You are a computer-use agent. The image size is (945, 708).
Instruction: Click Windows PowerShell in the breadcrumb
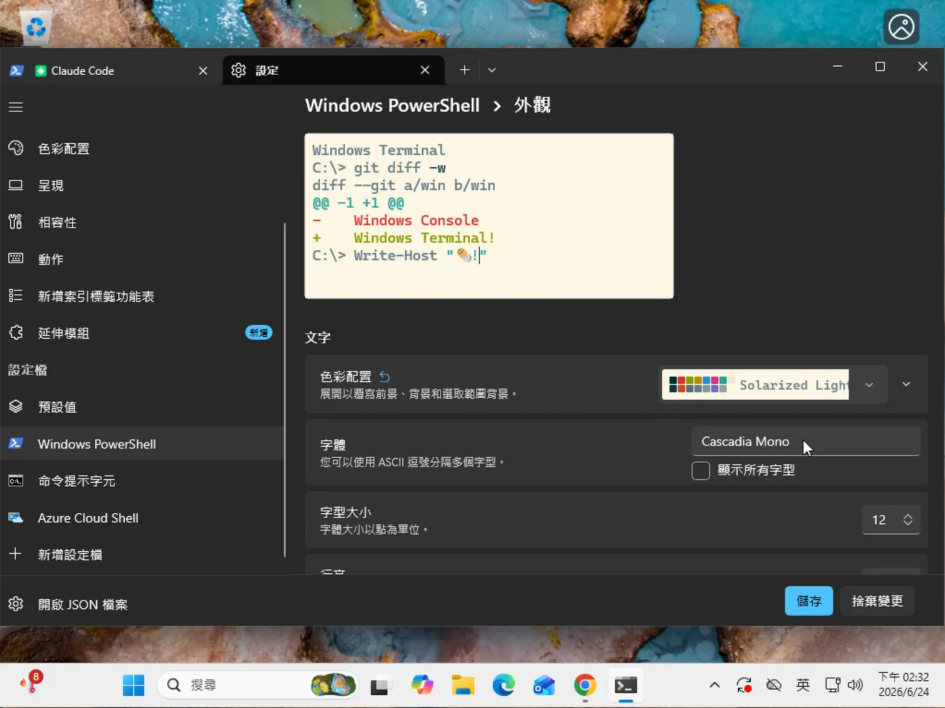392,105
